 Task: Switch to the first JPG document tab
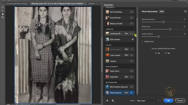point(17,4)
